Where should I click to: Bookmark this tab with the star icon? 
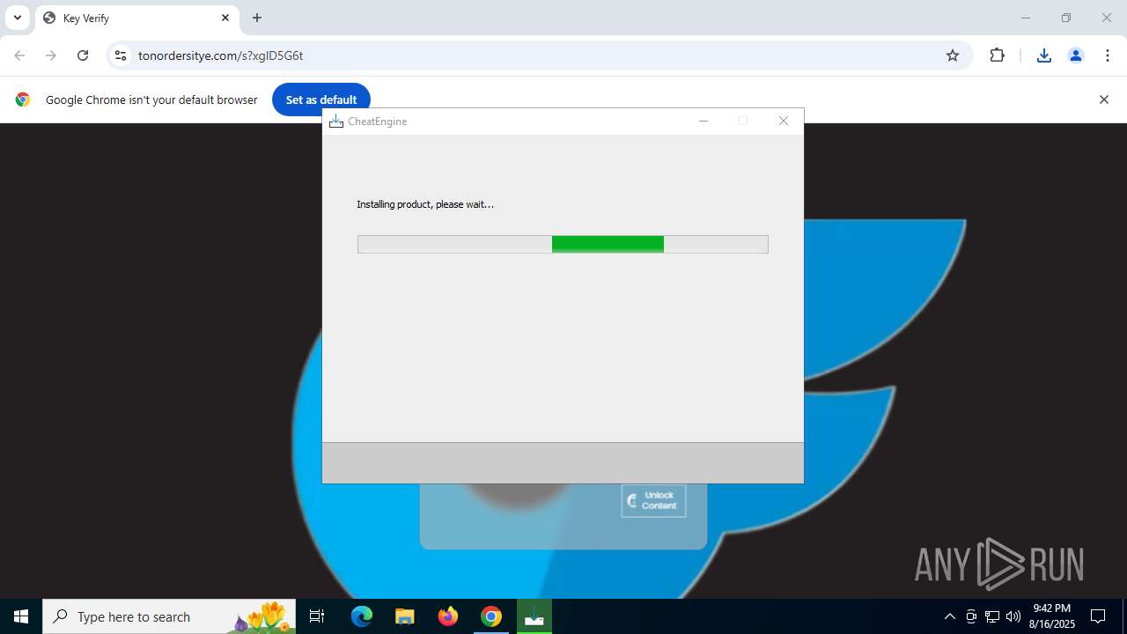point(953,55)
